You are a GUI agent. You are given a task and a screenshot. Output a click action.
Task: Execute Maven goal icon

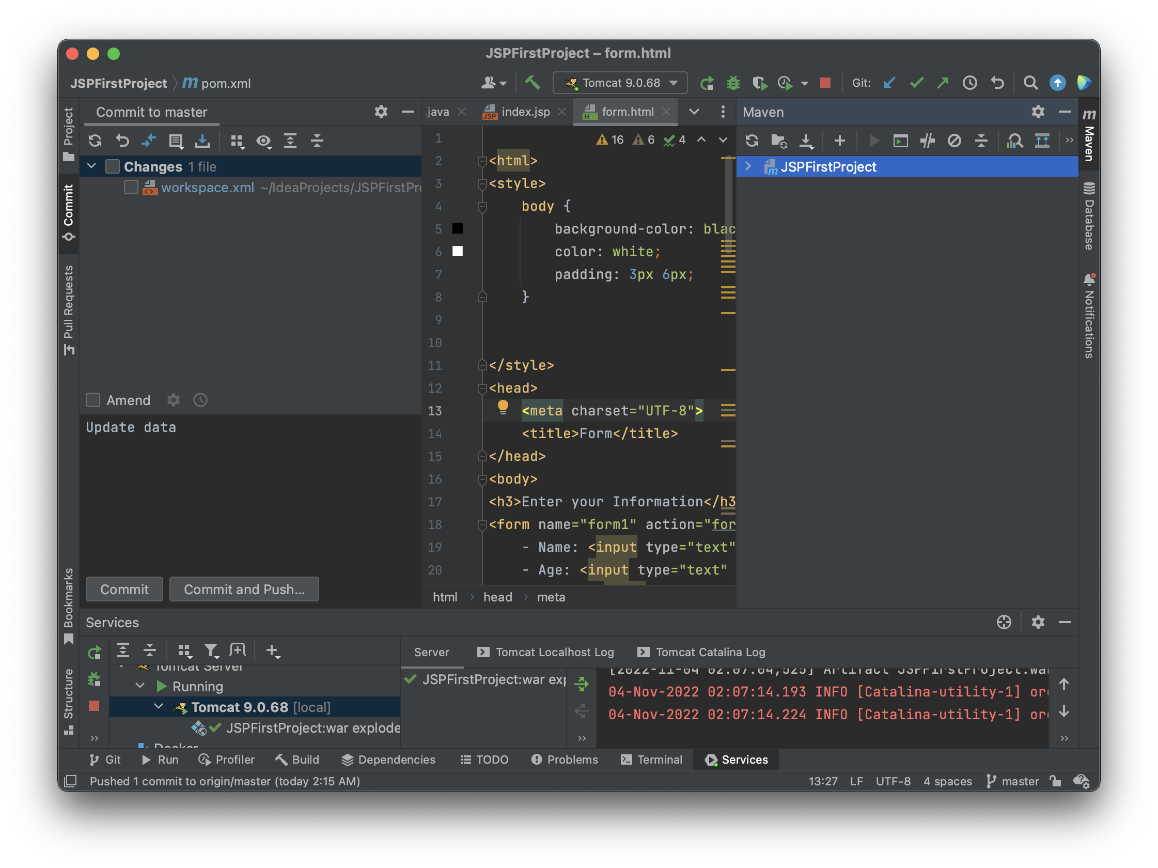900,141
